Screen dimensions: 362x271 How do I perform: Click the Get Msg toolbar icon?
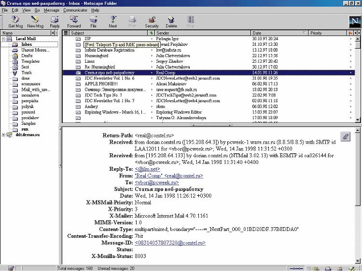coord(15,22)
